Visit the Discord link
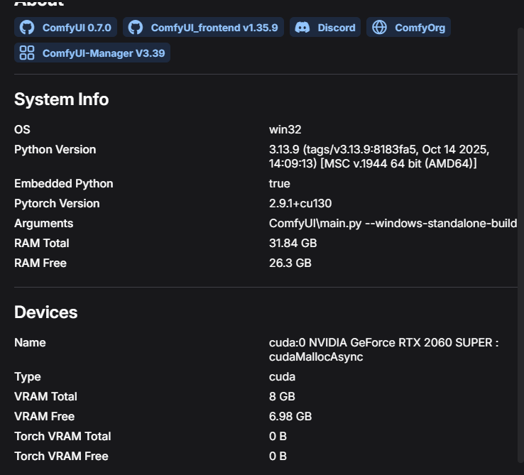This screenshot has width=524, height=475. [336, 28]
